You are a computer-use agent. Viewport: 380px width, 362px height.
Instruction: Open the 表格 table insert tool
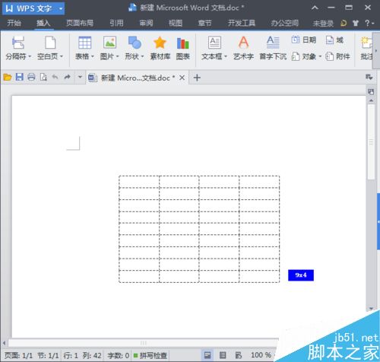tap(84, 48)
